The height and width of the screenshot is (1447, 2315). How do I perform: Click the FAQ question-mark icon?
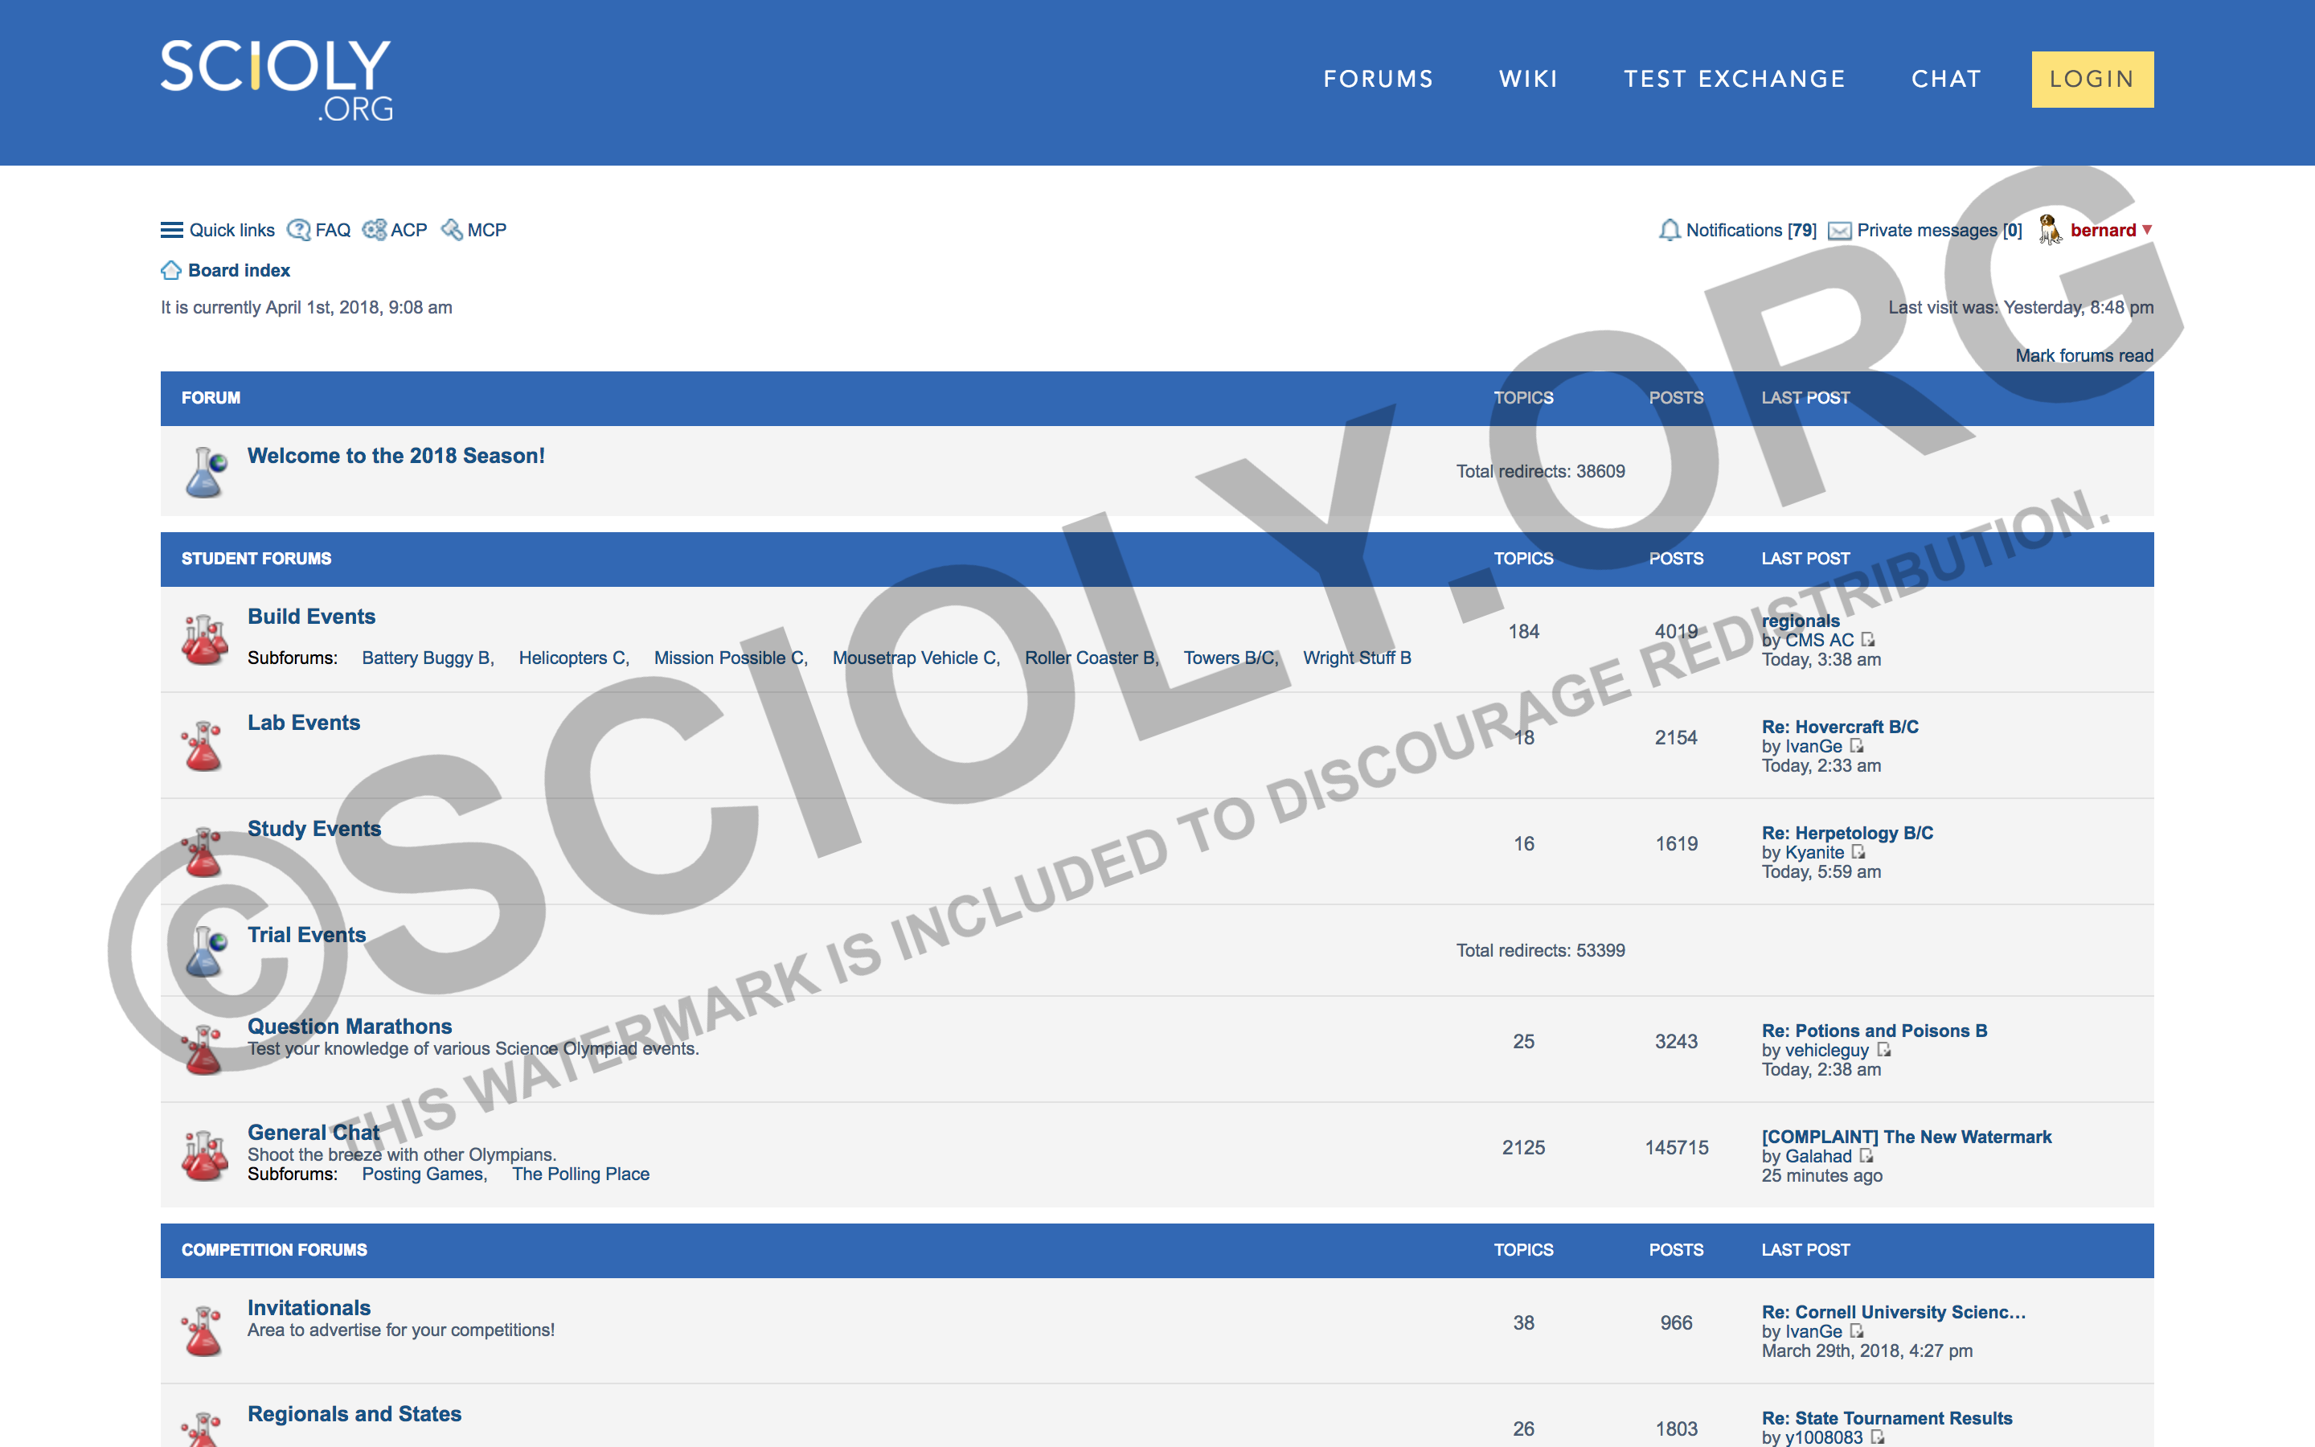click(298, 230)
